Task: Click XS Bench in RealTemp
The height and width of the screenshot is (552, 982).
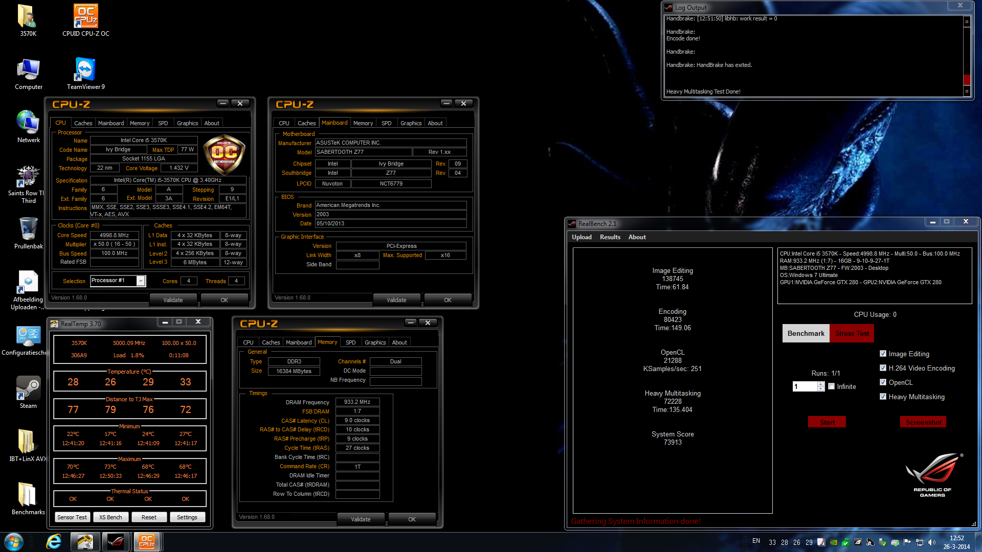Action: (110, 517)
